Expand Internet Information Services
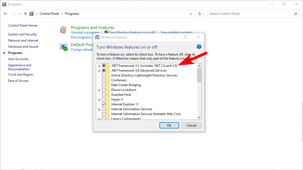 click(99, 109)
